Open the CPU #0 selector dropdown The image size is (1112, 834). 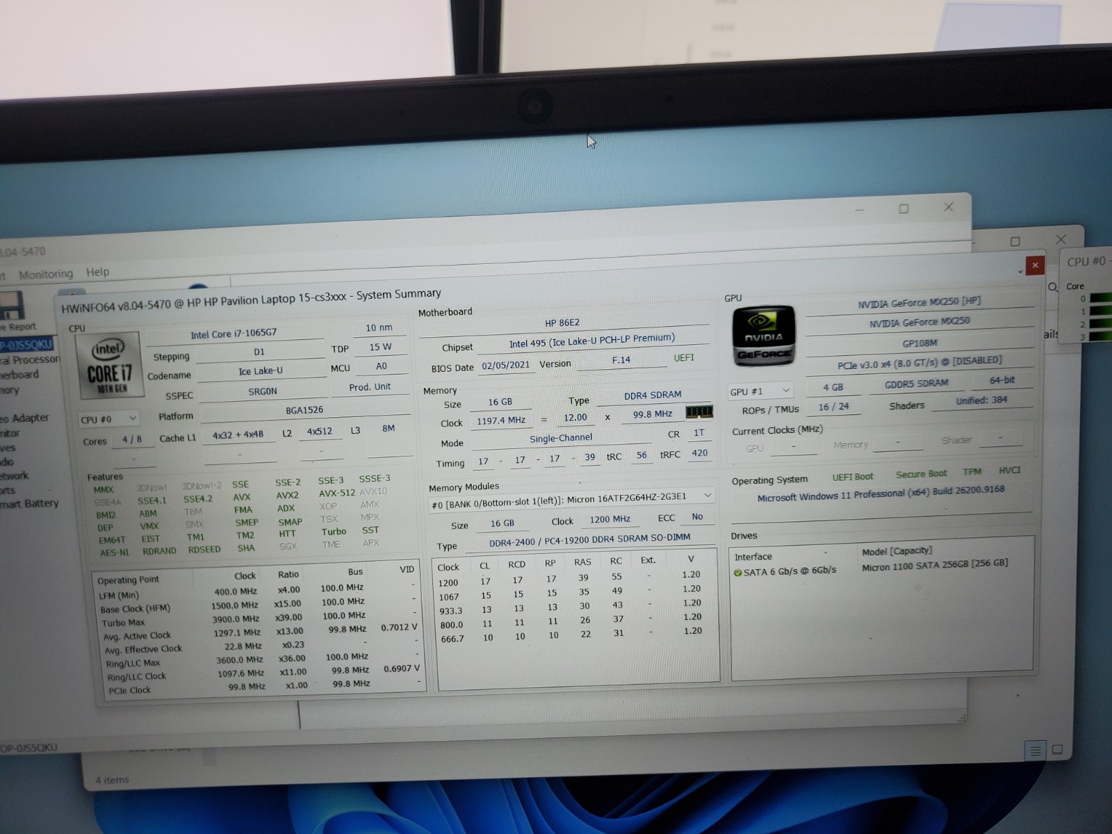[108, 418]
